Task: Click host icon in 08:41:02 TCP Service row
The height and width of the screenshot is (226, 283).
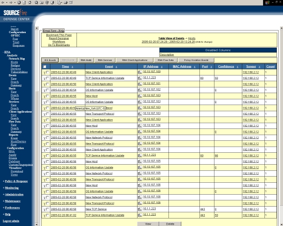Action: [x=140, y=215]
